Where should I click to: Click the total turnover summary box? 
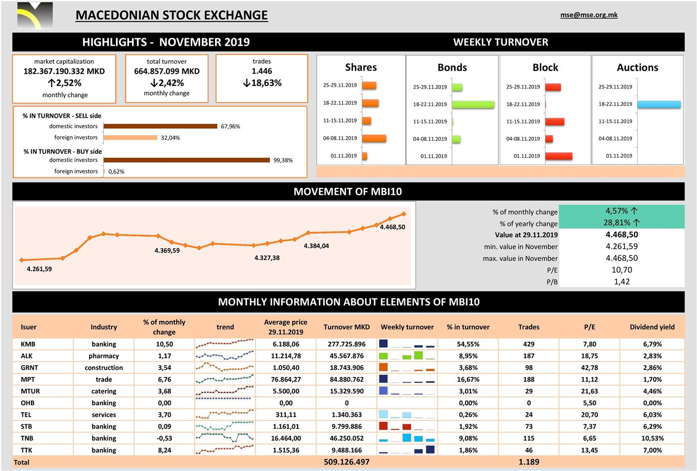point(167,79)
